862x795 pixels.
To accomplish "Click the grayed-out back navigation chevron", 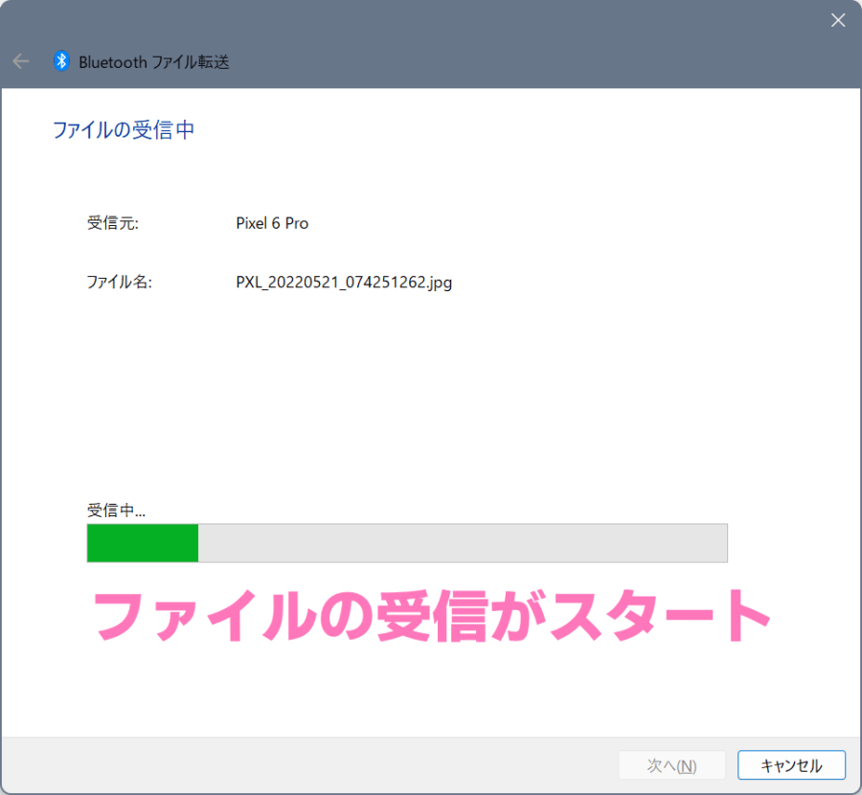I will tap(20, 61).
